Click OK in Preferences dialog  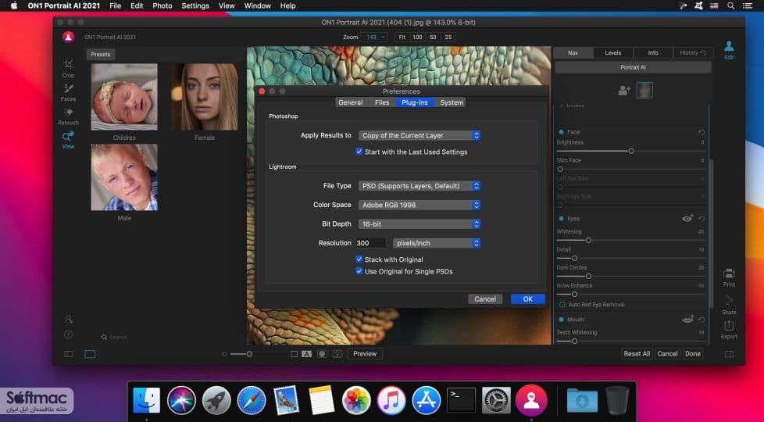pyautogui.click(x=527, y=299)
